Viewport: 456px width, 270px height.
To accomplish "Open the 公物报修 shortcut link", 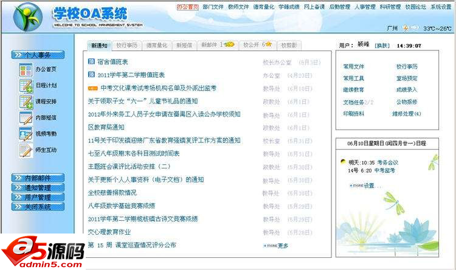I will [x=407, y=102].
